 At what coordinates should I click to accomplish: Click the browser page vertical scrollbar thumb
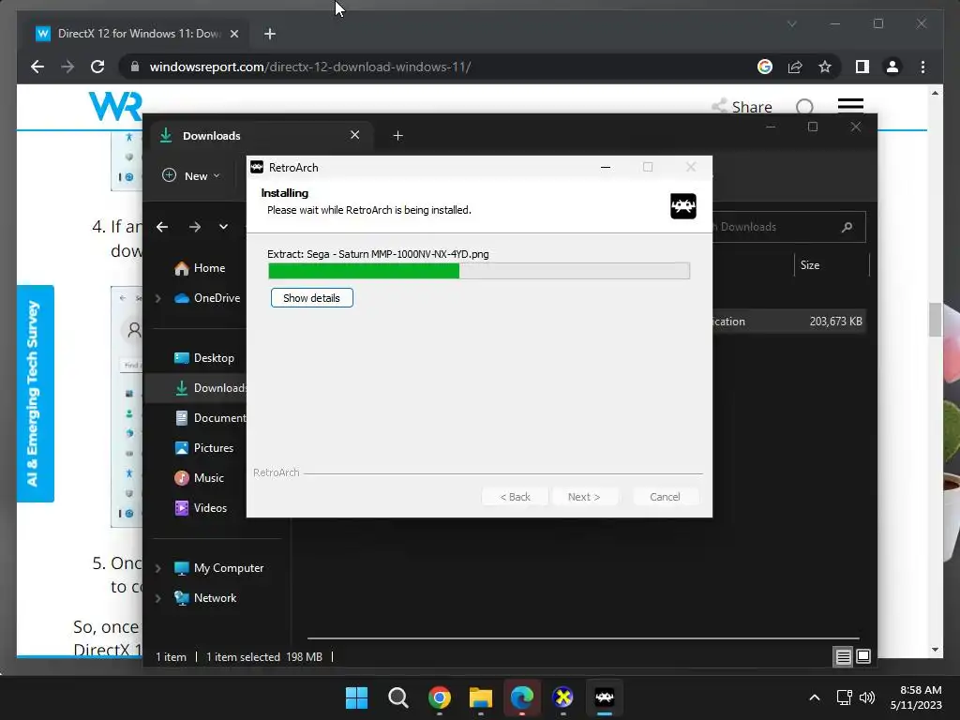pyautogui.click(x=935, y=319)
